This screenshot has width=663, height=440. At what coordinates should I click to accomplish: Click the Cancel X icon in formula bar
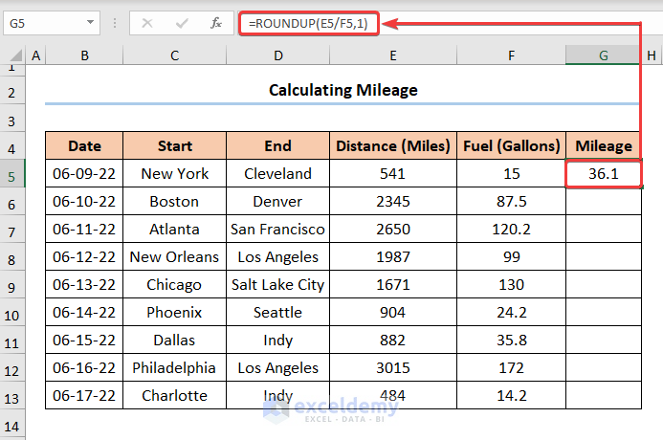coord(147,23)
